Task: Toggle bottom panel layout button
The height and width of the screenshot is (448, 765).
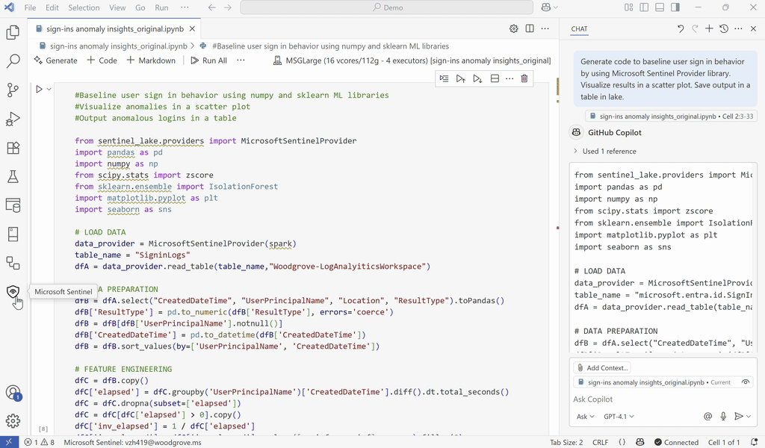Action: tap(660, 7)
